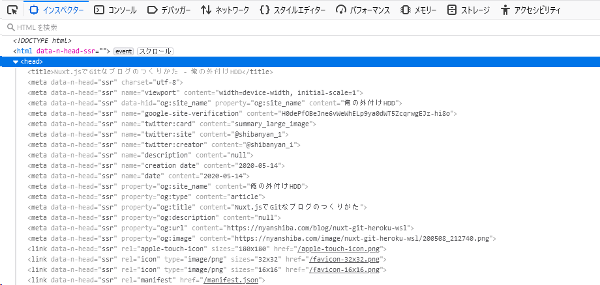Click the Performance gauge icon
This screenshot has width=600, height=285.
coord(340,10)
